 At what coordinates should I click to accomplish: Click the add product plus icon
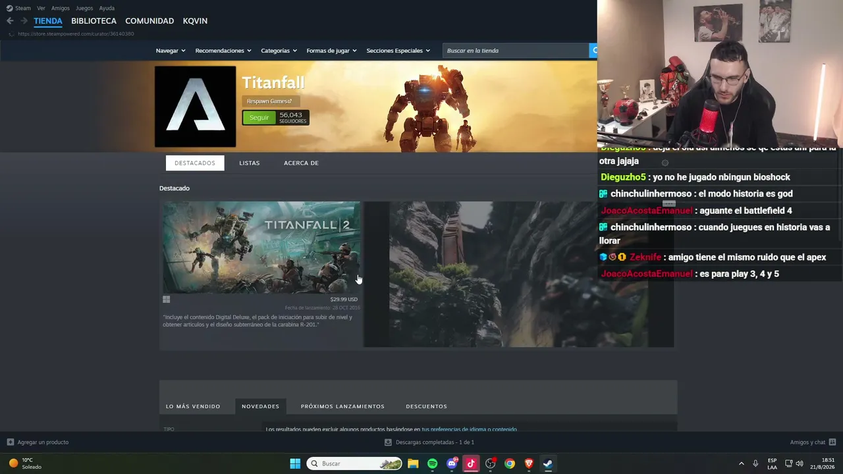pyautogui.click(x=10, y=442)
